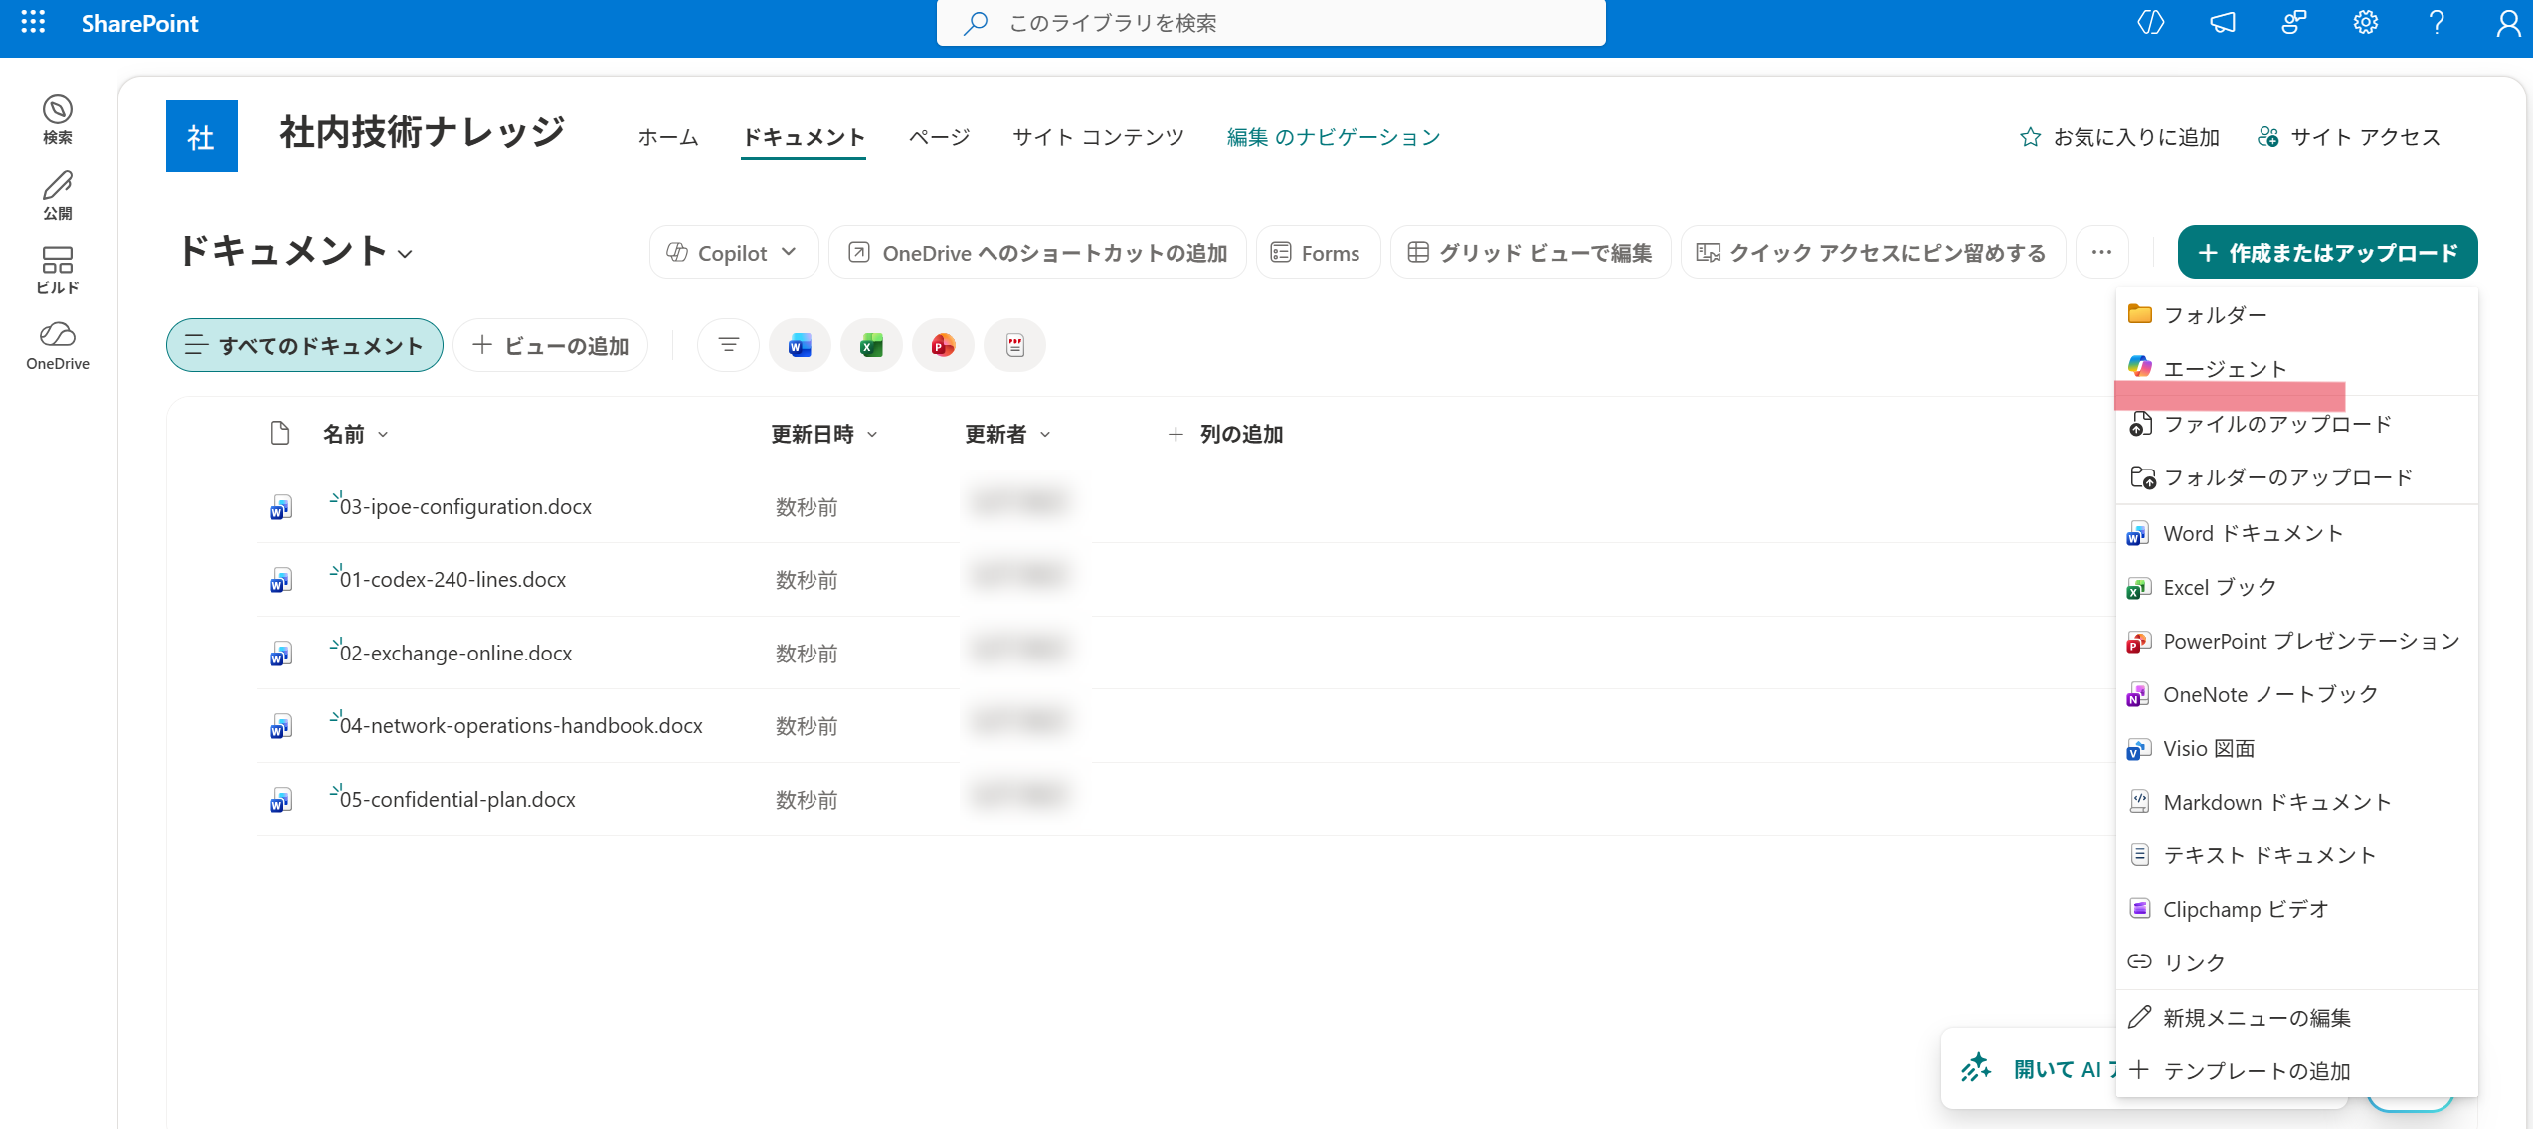This screenshot has height=1129, width=2533.
Task: Choose Clipchamp ビデオ
Action: tap(2295, 910)
